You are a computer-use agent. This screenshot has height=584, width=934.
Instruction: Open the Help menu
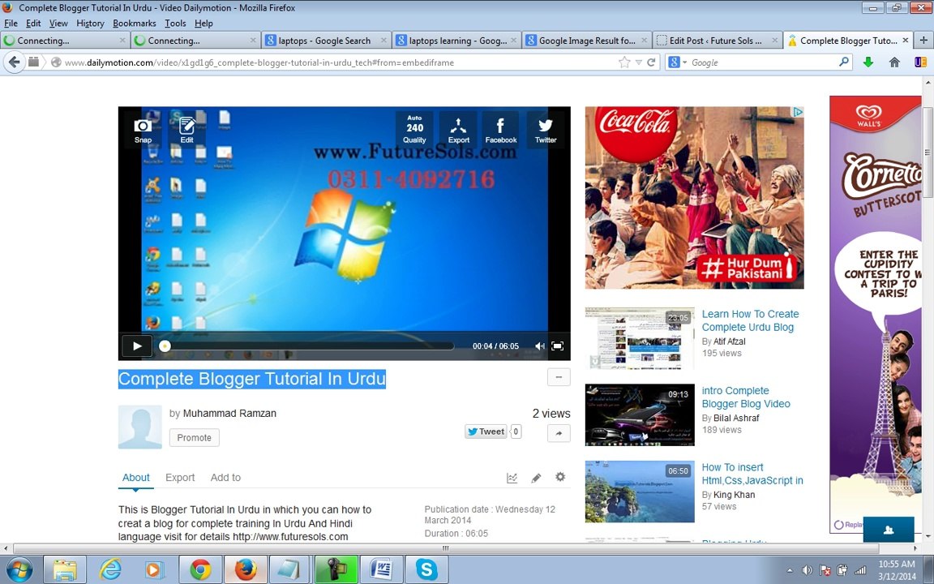204,24
